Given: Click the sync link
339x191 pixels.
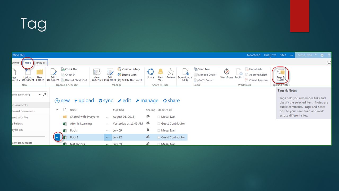Looking at the screenshot, I should (x=106, y=101).
